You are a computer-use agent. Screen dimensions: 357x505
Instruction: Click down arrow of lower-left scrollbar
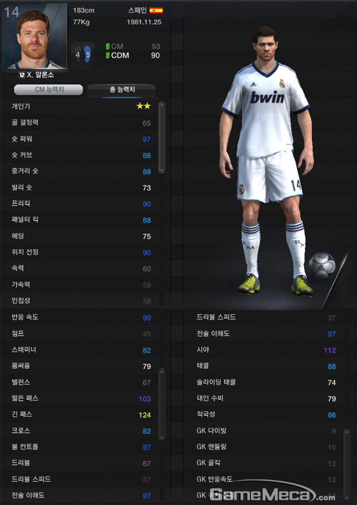tap(162, 438)
